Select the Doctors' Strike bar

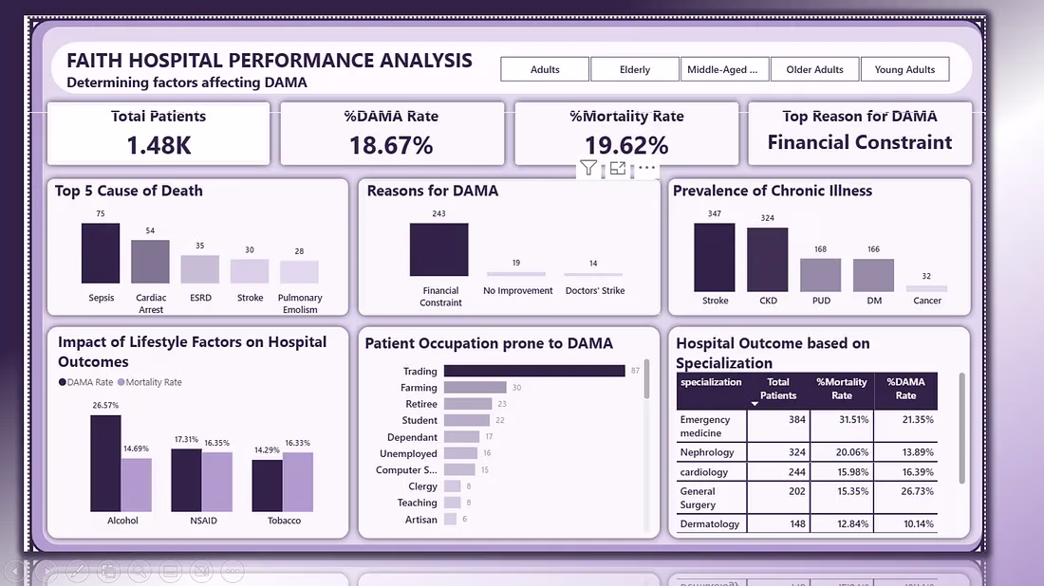tap(593, 274)
